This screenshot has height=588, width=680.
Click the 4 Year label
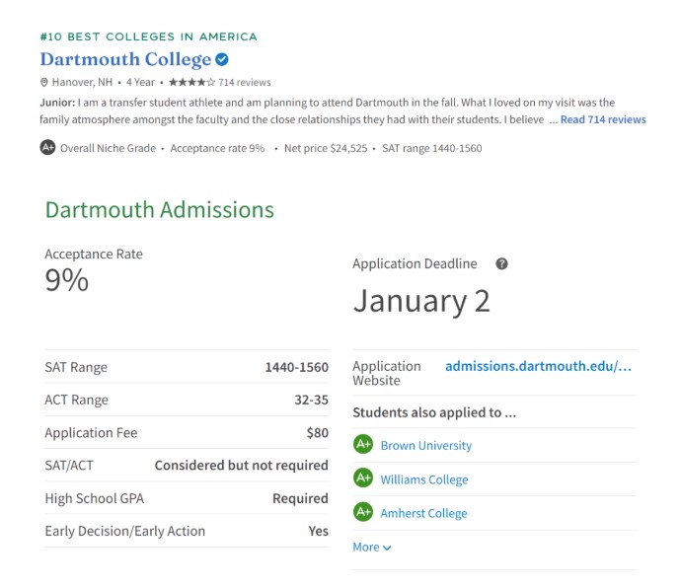(140, 83)
